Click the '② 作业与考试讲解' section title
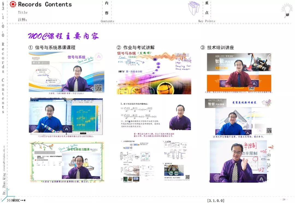This screenshot has height=203, width=295. pyautogui.click(x=136, y=47)
